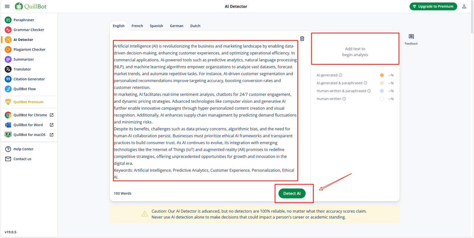Open Citation Generator link

pyautogui.click(x=29, y=79)
